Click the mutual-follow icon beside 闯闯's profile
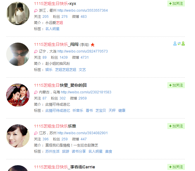This screenshot has height=171, width=195. pos(179,43)
